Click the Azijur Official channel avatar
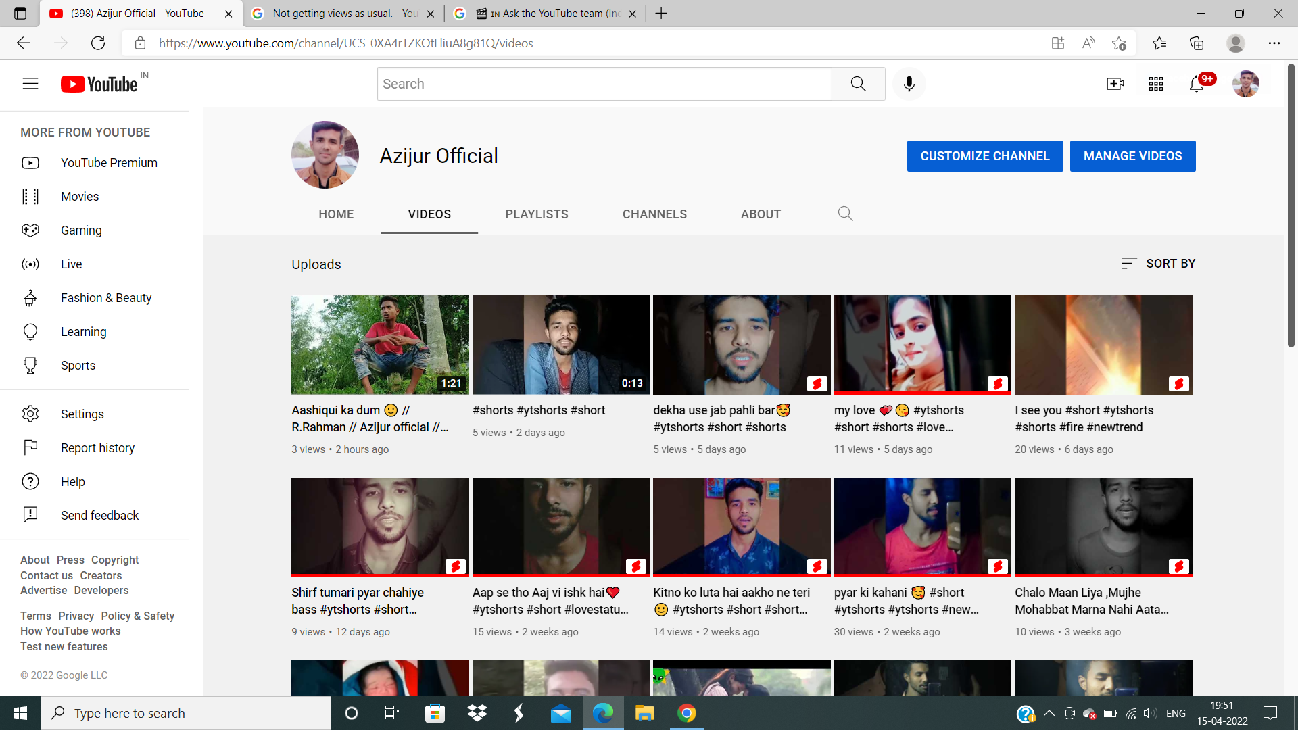Viewport: 1298px width, 730px height. click(325, 155)
